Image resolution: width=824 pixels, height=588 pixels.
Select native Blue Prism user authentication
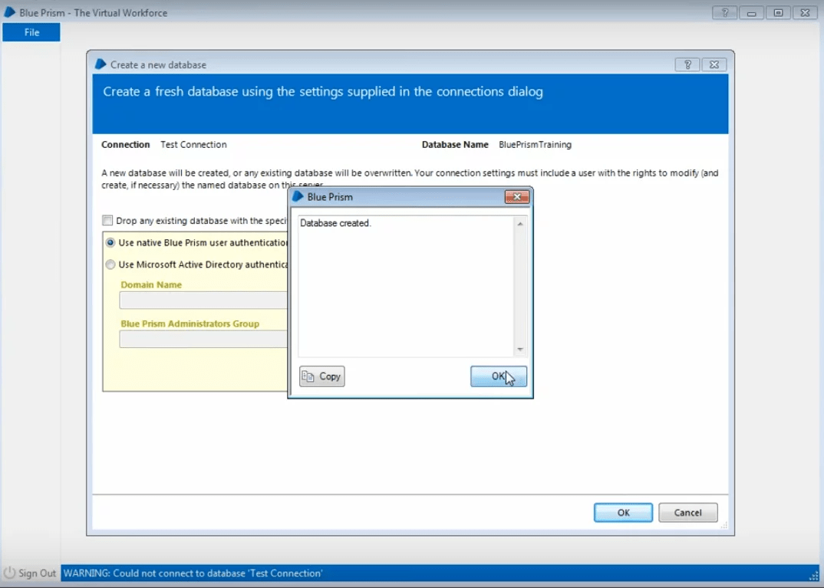[x=110, y=242]
